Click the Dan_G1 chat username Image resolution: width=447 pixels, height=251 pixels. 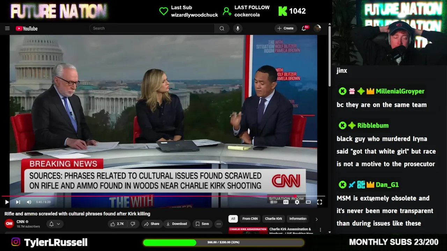click(387, 185)
